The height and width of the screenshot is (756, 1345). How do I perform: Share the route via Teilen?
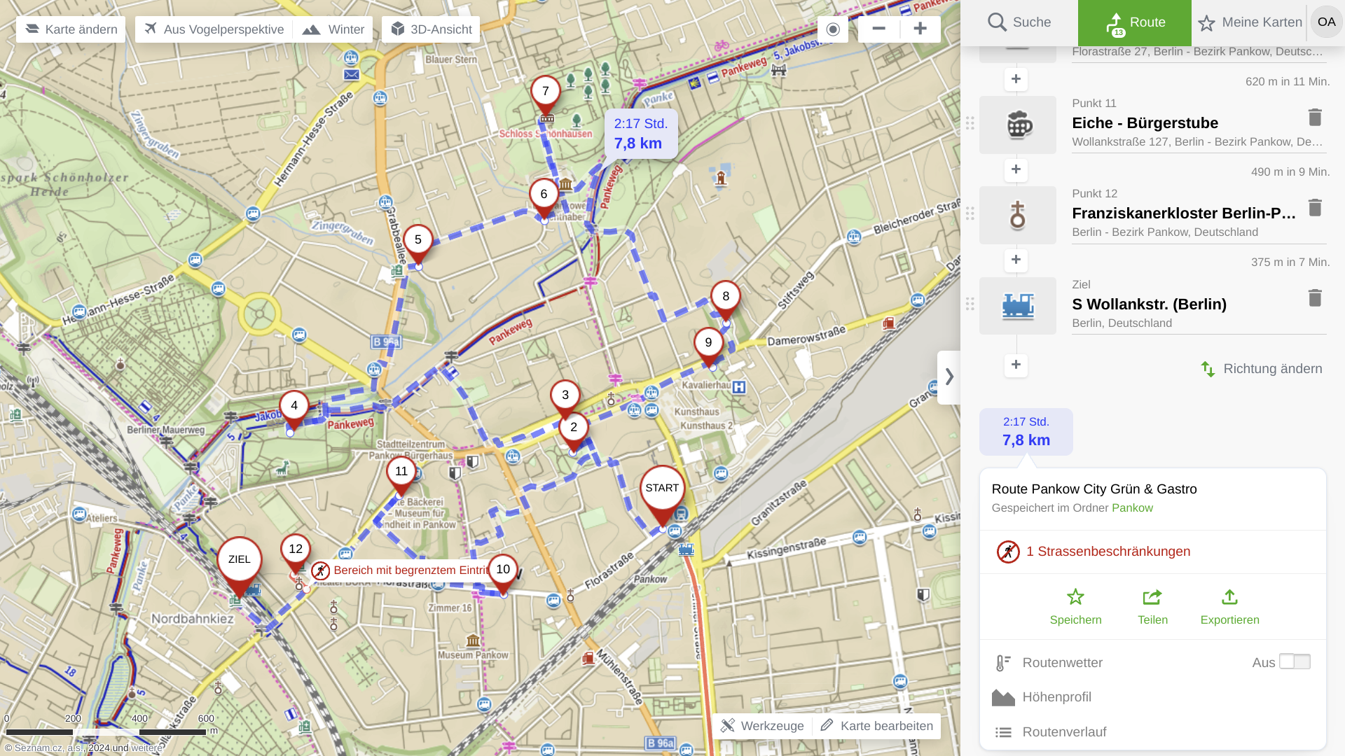(1152, 598)
